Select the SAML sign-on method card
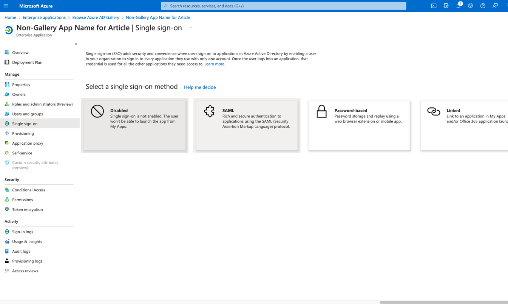The width and height of the screenshot is (508, 304). tap(247, 126)
